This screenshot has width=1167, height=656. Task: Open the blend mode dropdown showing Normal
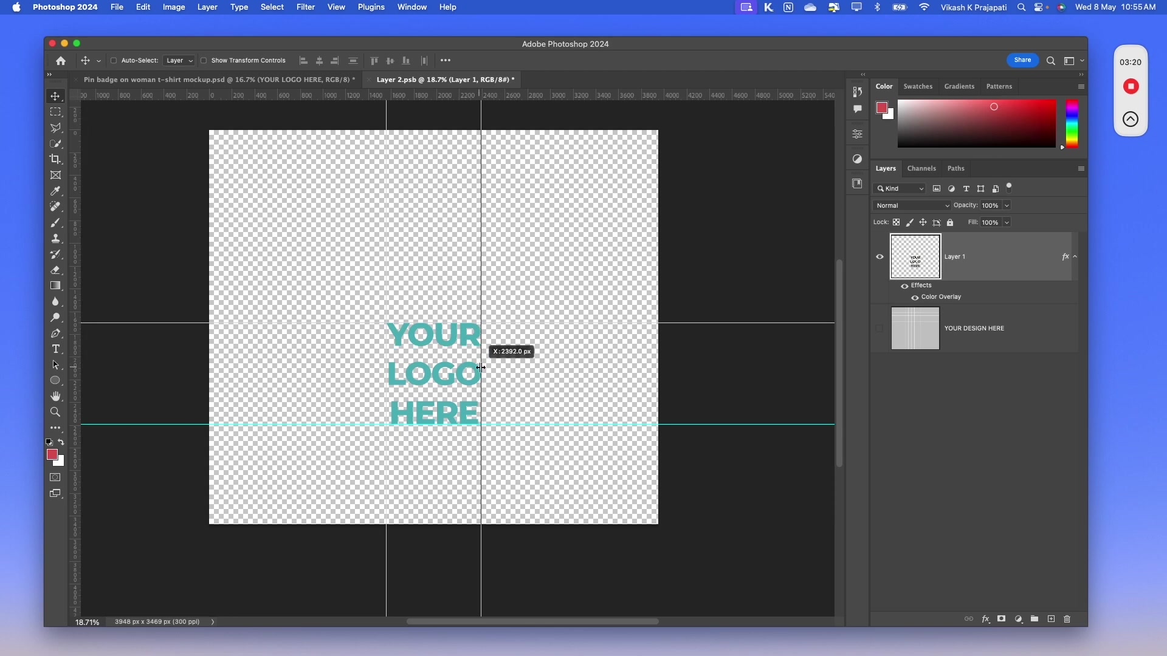[911, 205]
